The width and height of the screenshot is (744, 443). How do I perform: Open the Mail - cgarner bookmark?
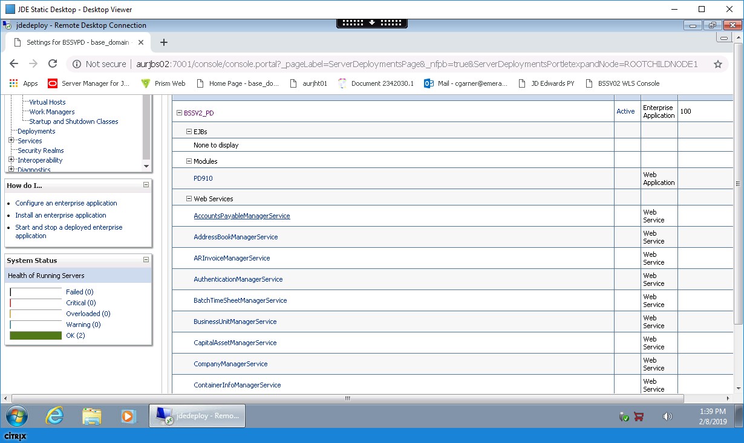tap(466, 83)
